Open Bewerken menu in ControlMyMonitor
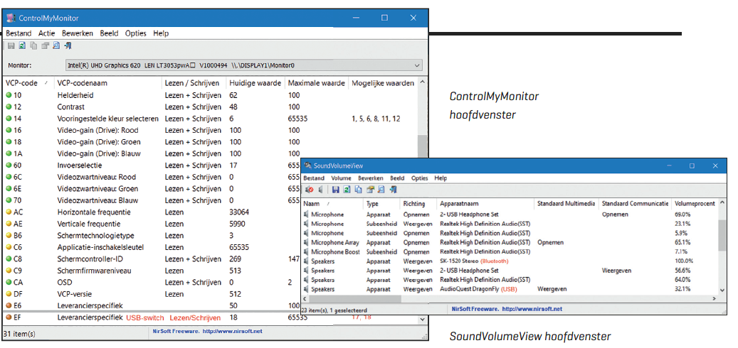Image resolution: width=738 pixels, height=348 pixels. coord(78,33)
